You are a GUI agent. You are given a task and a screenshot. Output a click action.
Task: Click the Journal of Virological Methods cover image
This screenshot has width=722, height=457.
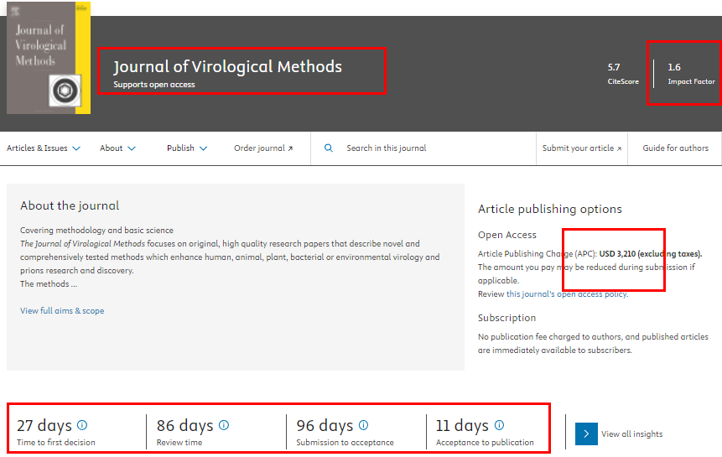(x=49, y=58)
